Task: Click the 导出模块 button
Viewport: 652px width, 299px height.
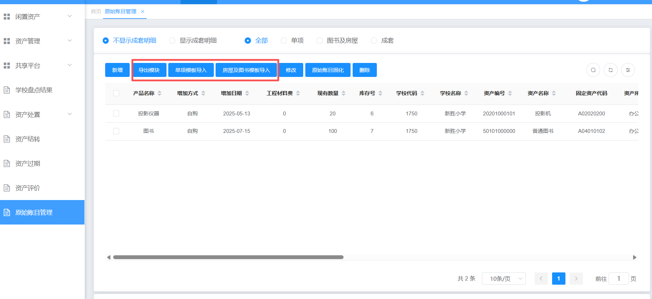Action: click(x=149, y=70)
